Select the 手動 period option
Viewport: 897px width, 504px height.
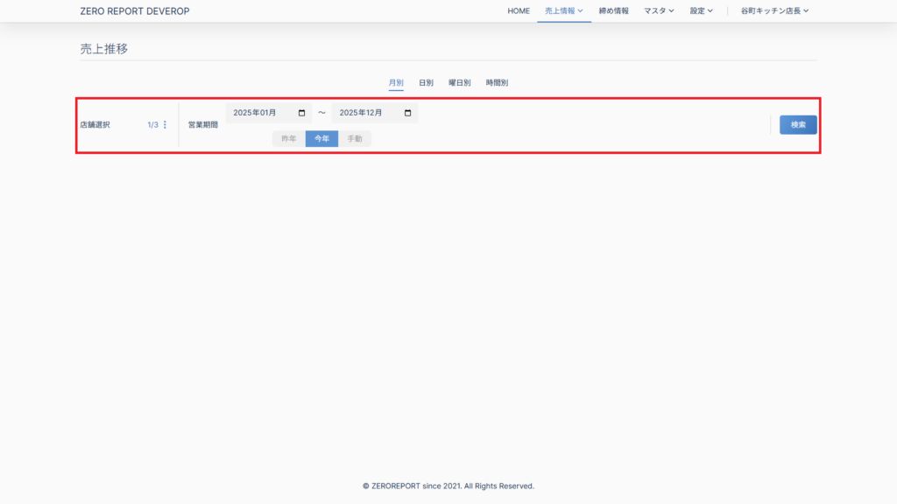tap(355, 139)
